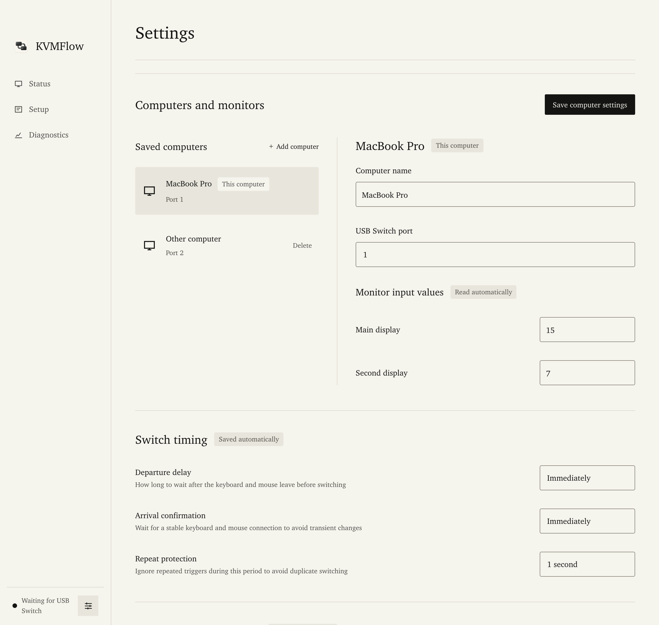Click the Settings page title
Image resolution: width=659 pixels, height=625 pixels.
(x=165, y=33)
